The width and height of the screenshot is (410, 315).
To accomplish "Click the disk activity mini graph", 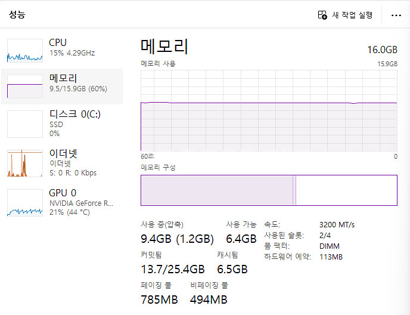I will click(x=25, y=124).
